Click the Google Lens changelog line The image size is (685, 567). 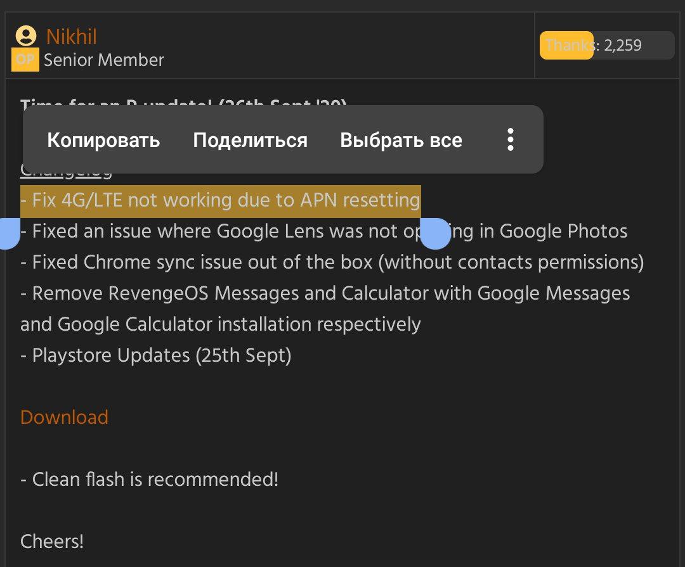[323, 231]
